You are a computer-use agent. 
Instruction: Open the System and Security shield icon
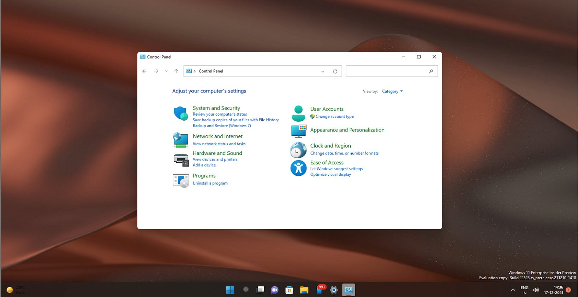181,113
